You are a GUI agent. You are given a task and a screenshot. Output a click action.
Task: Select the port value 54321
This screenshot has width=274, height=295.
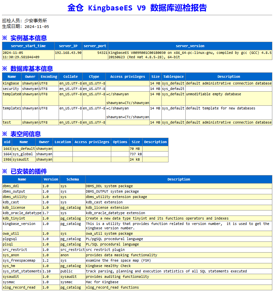click(x=102, y=53)
